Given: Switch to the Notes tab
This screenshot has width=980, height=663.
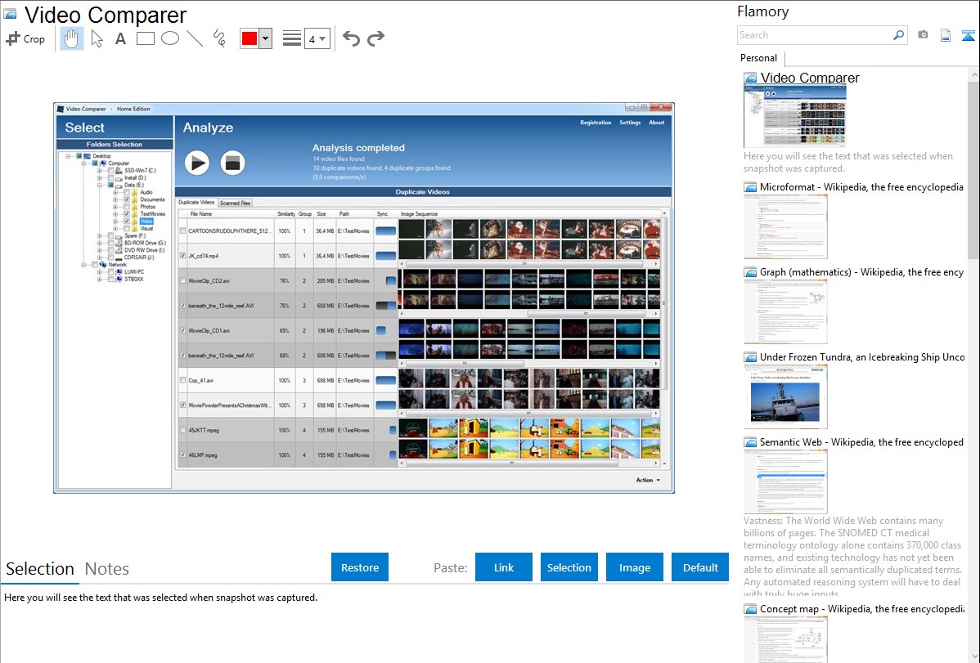Looking at the screenshot, I should tap(107, 569).
